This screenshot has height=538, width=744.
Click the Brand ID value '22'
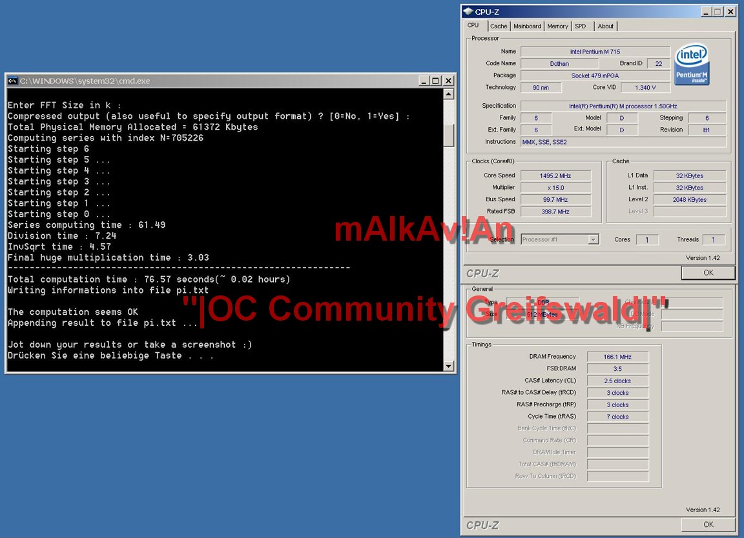[659, 63]
